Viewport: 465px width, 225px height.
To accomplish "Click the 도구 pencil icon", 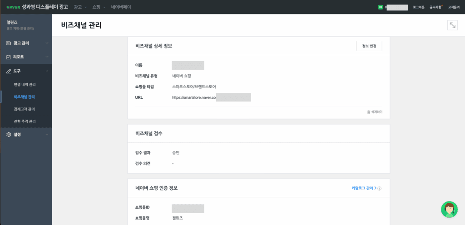I will coord(9,71).
